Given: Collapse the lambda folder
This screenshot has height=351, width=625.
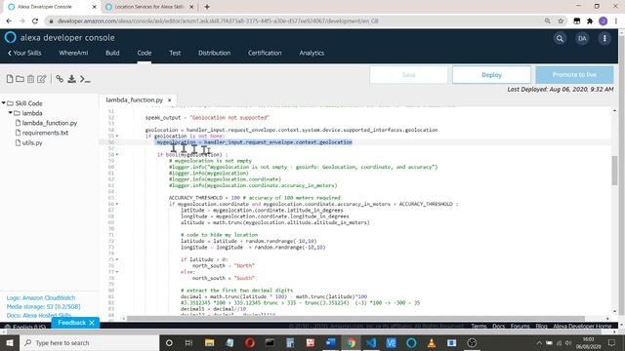Looking at the screenshot, I should 11,113.
